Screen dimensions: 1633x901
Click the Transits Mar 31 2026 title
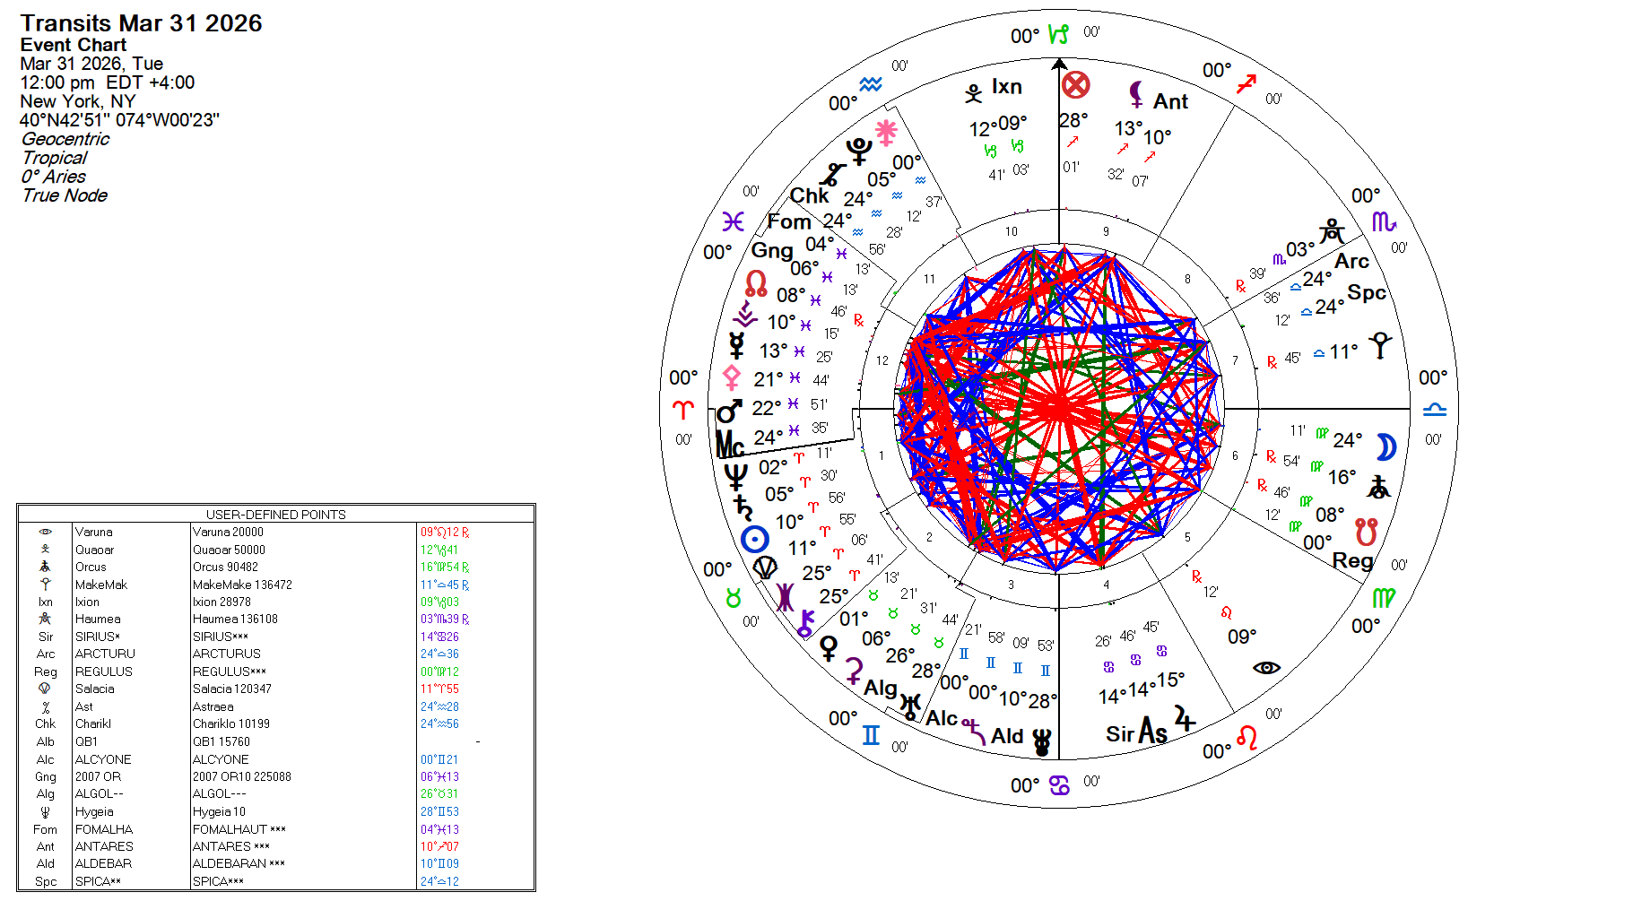coord(141,23)
